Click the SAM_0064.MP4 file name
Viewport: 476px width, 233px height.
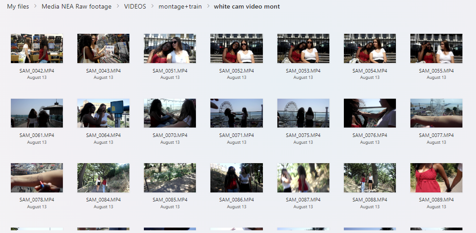click(103, 135)
